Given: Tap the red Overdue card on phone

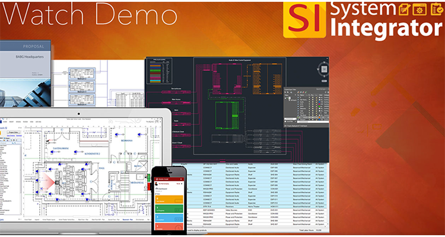Looking at the screenshot, I should 169,226.
